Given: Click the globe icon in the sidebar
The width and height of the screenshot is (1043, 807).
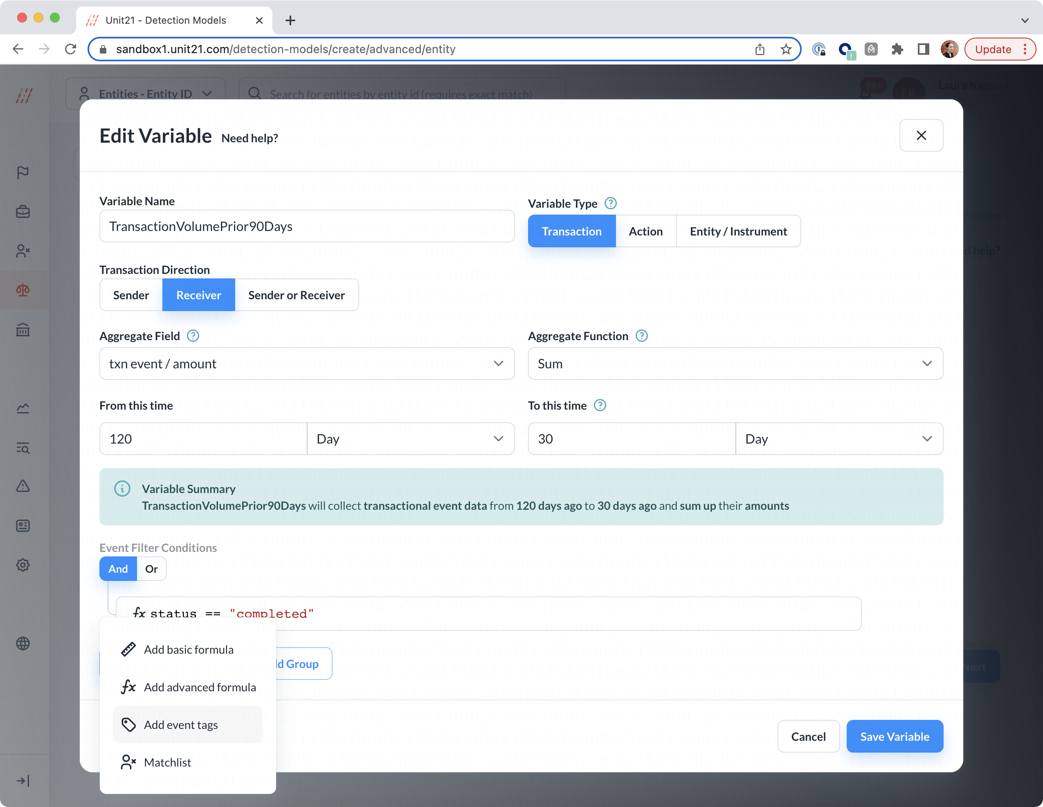Looking at the screenshot, I should 23,643.
